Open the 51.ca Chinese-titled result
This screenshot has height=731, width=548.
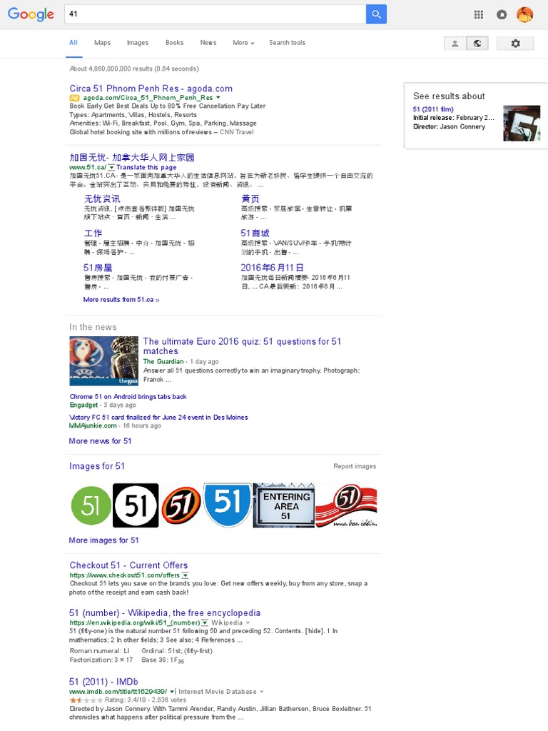132,158
